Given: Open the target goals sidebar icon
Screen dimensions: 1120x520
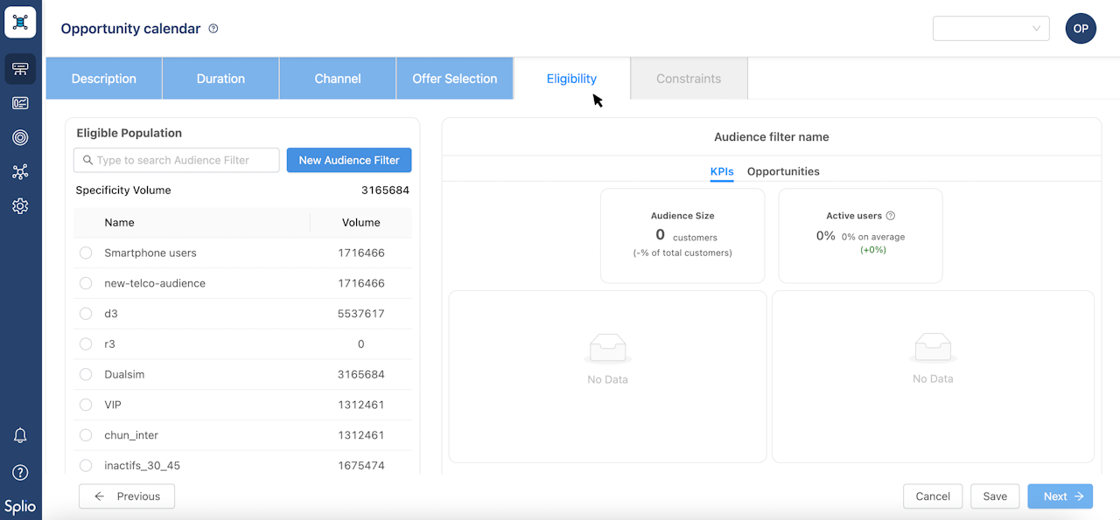Looking at the screenshot, I should coord(20,137).
